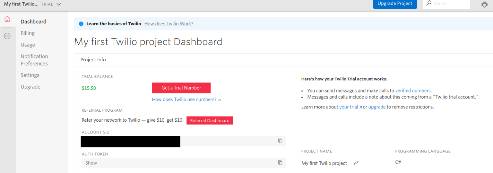Click the search magnifier icon

429,3
